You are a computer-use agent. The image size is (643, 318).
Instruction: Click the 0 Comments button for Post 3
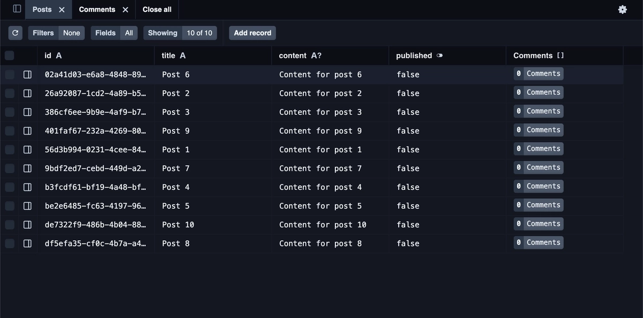coord(538,111)
